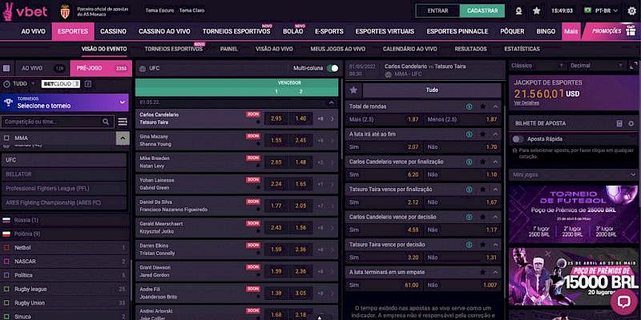Select Mais (2.5) odds 1.87

pos(385,119)
